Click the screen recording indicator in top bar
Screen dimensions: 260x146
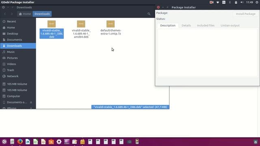click(x=211, y=2)
